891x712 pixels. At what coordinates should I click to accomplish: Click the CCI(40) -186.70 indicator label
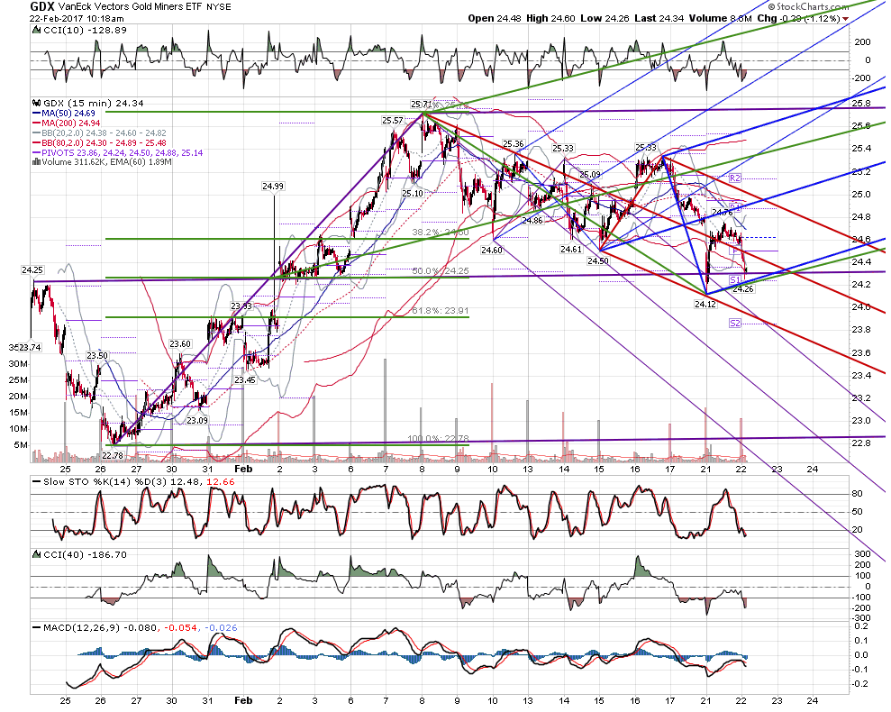[86, 554]
